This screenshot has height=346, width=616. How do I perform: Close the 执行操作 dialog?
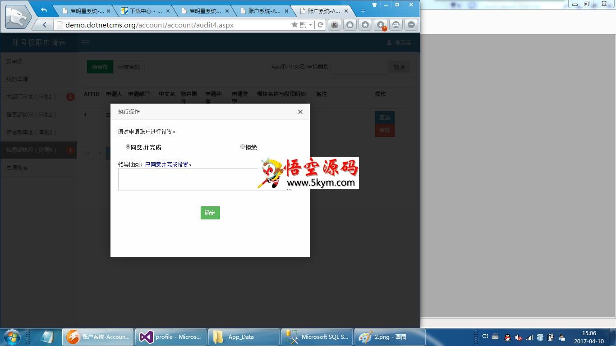pyautogui.click(x=300, y=112)
